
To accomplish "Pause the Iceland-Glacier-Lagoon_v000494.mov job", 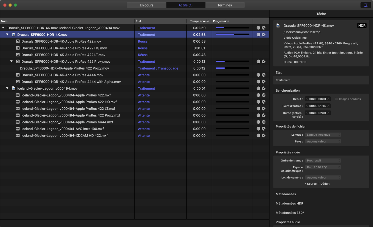I will pyautogui.click(x=258, y=88).
